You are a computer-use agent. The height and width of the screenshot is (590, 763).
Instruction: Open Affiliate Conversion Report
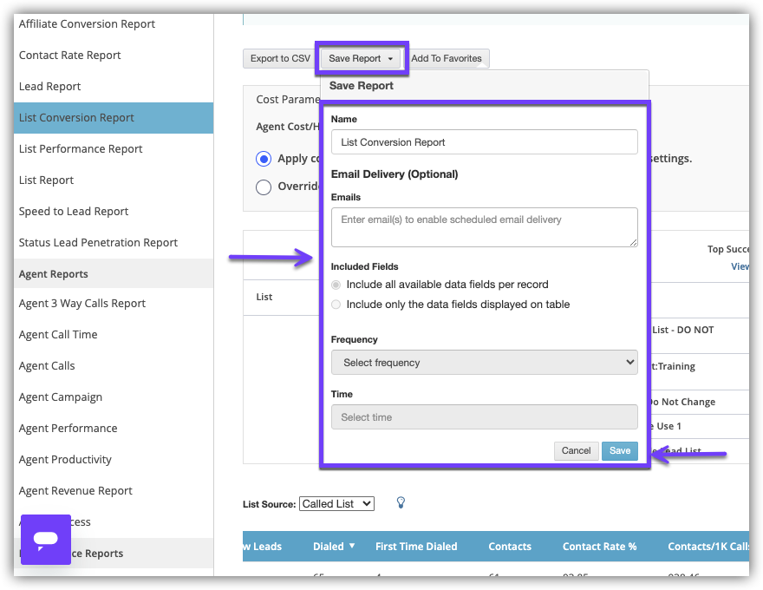pyautogui.click(x=87, y=23)
